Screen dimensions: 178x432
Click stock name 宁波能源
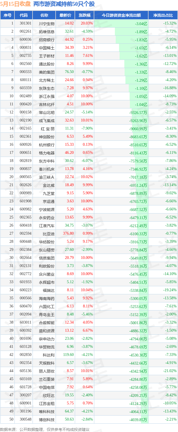47,209
